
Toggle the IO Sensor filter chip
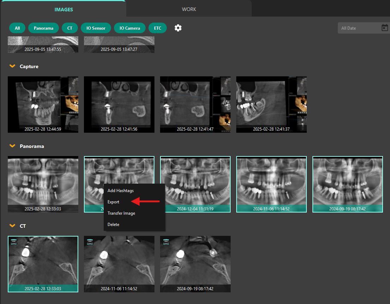point(96,28)
